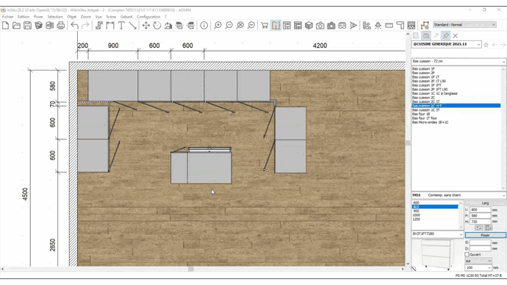Click the move object arrows icon

coord(145,26)
